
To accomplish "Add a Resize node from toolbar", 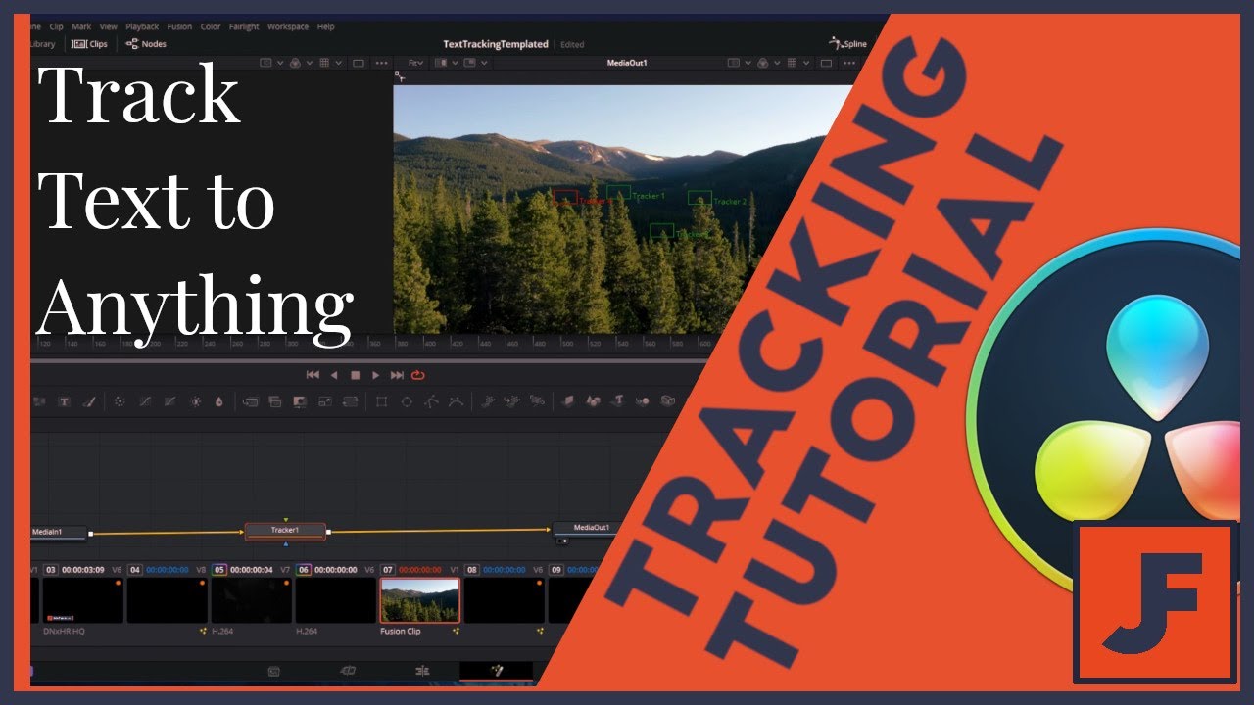I will (325, 401).
